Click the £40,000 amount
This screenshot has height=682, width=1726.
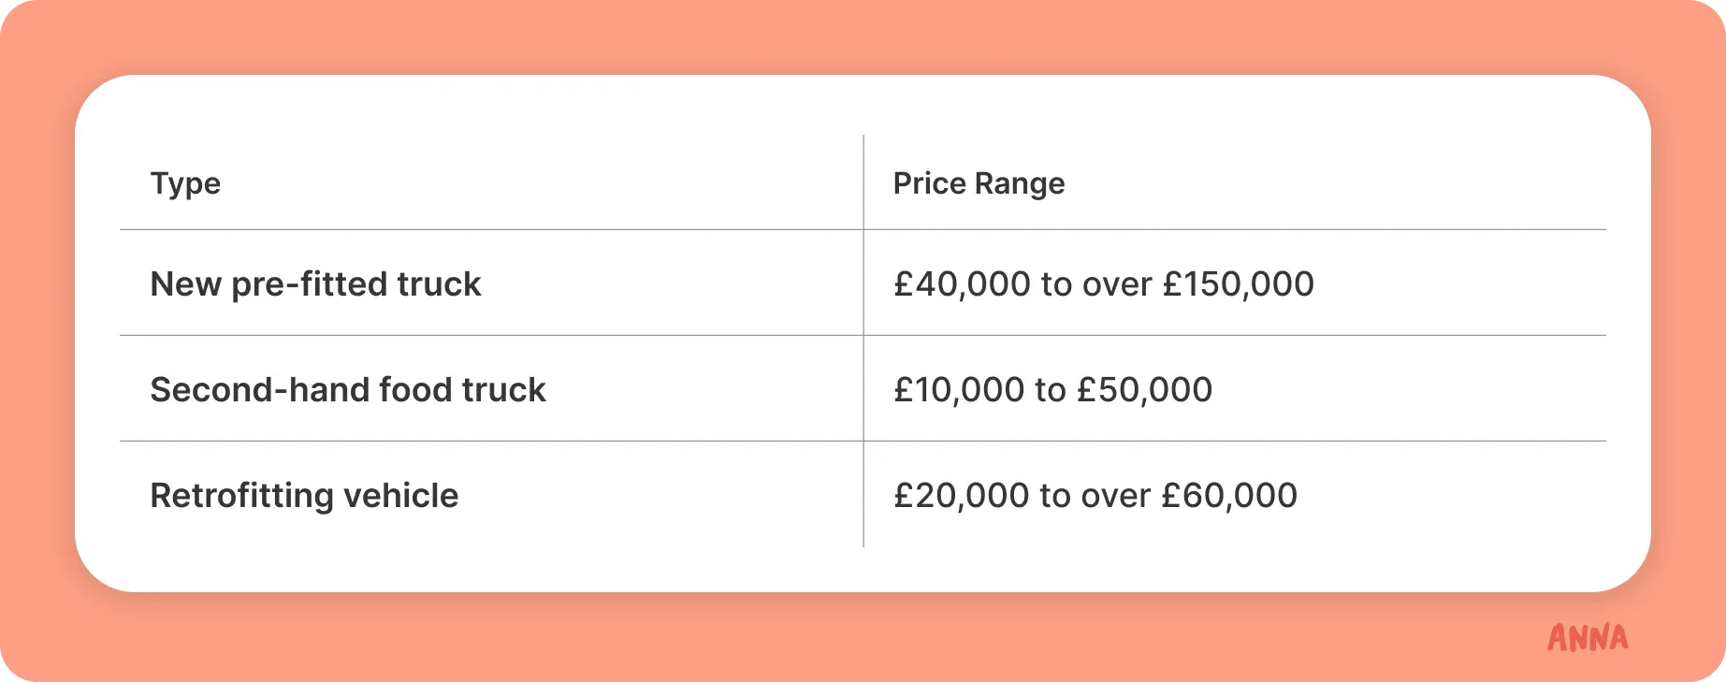pyautogui.click(x=962, y=284)
